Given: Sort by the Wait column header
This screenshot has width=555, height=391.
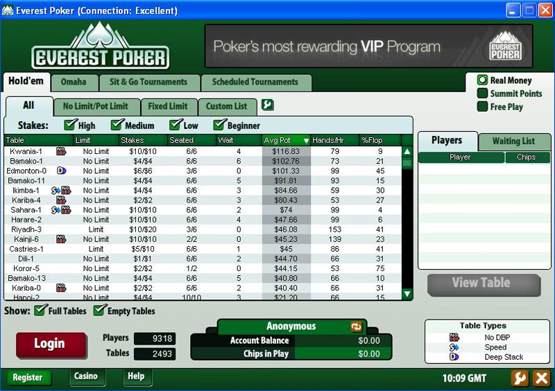Looking at the screenshot, I should pyautogui.click(x=239, y=140).
